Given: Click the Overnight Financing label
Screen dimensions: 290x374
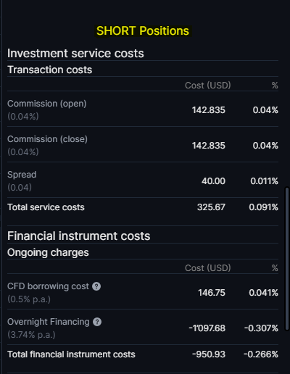Looking at the screenshot, I should [49, 322].
